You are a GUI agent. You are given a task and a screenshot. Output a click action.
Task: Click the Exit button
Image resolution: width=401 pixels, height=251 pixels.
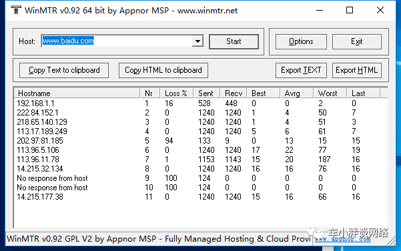pos(357,41)
